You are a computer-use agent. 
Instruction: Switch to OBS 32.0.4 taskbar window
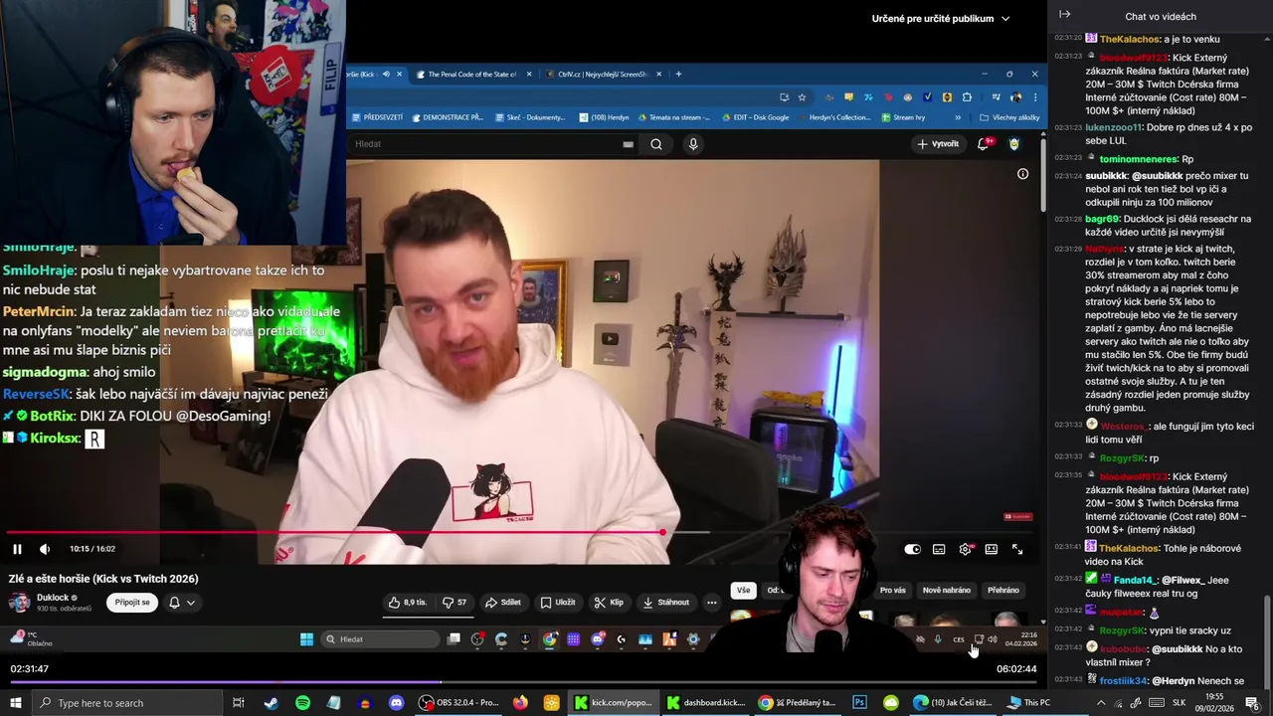click(x=458, y=703)
